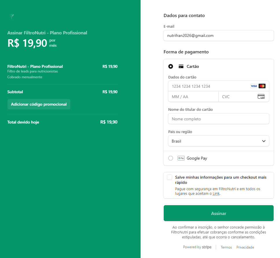Click the FiltroNutri logo icon
Screen dimensions: 280x258
[x=12, y=16]
